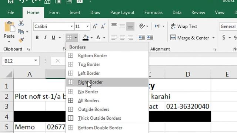Choose Top Border from Borders menu
Screen dimensions: 237x133
coord(107,65)
